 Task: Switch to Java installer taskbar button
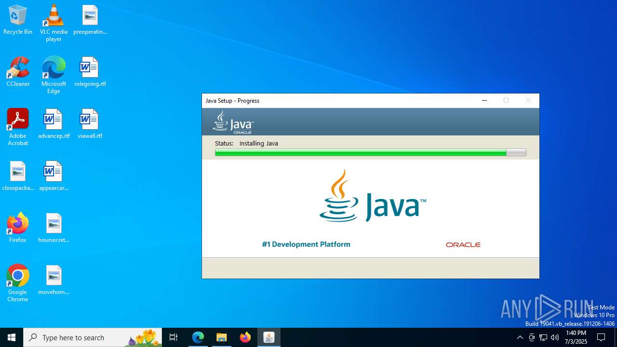269,337
